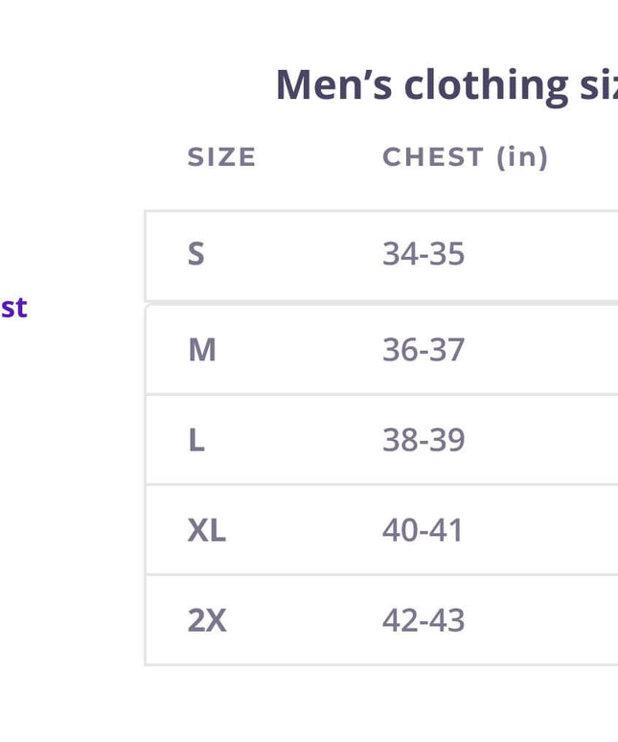Screen dimensions: 618x742
Task: Click the purple 'st' link at left edge
Action: coord(13,308)
